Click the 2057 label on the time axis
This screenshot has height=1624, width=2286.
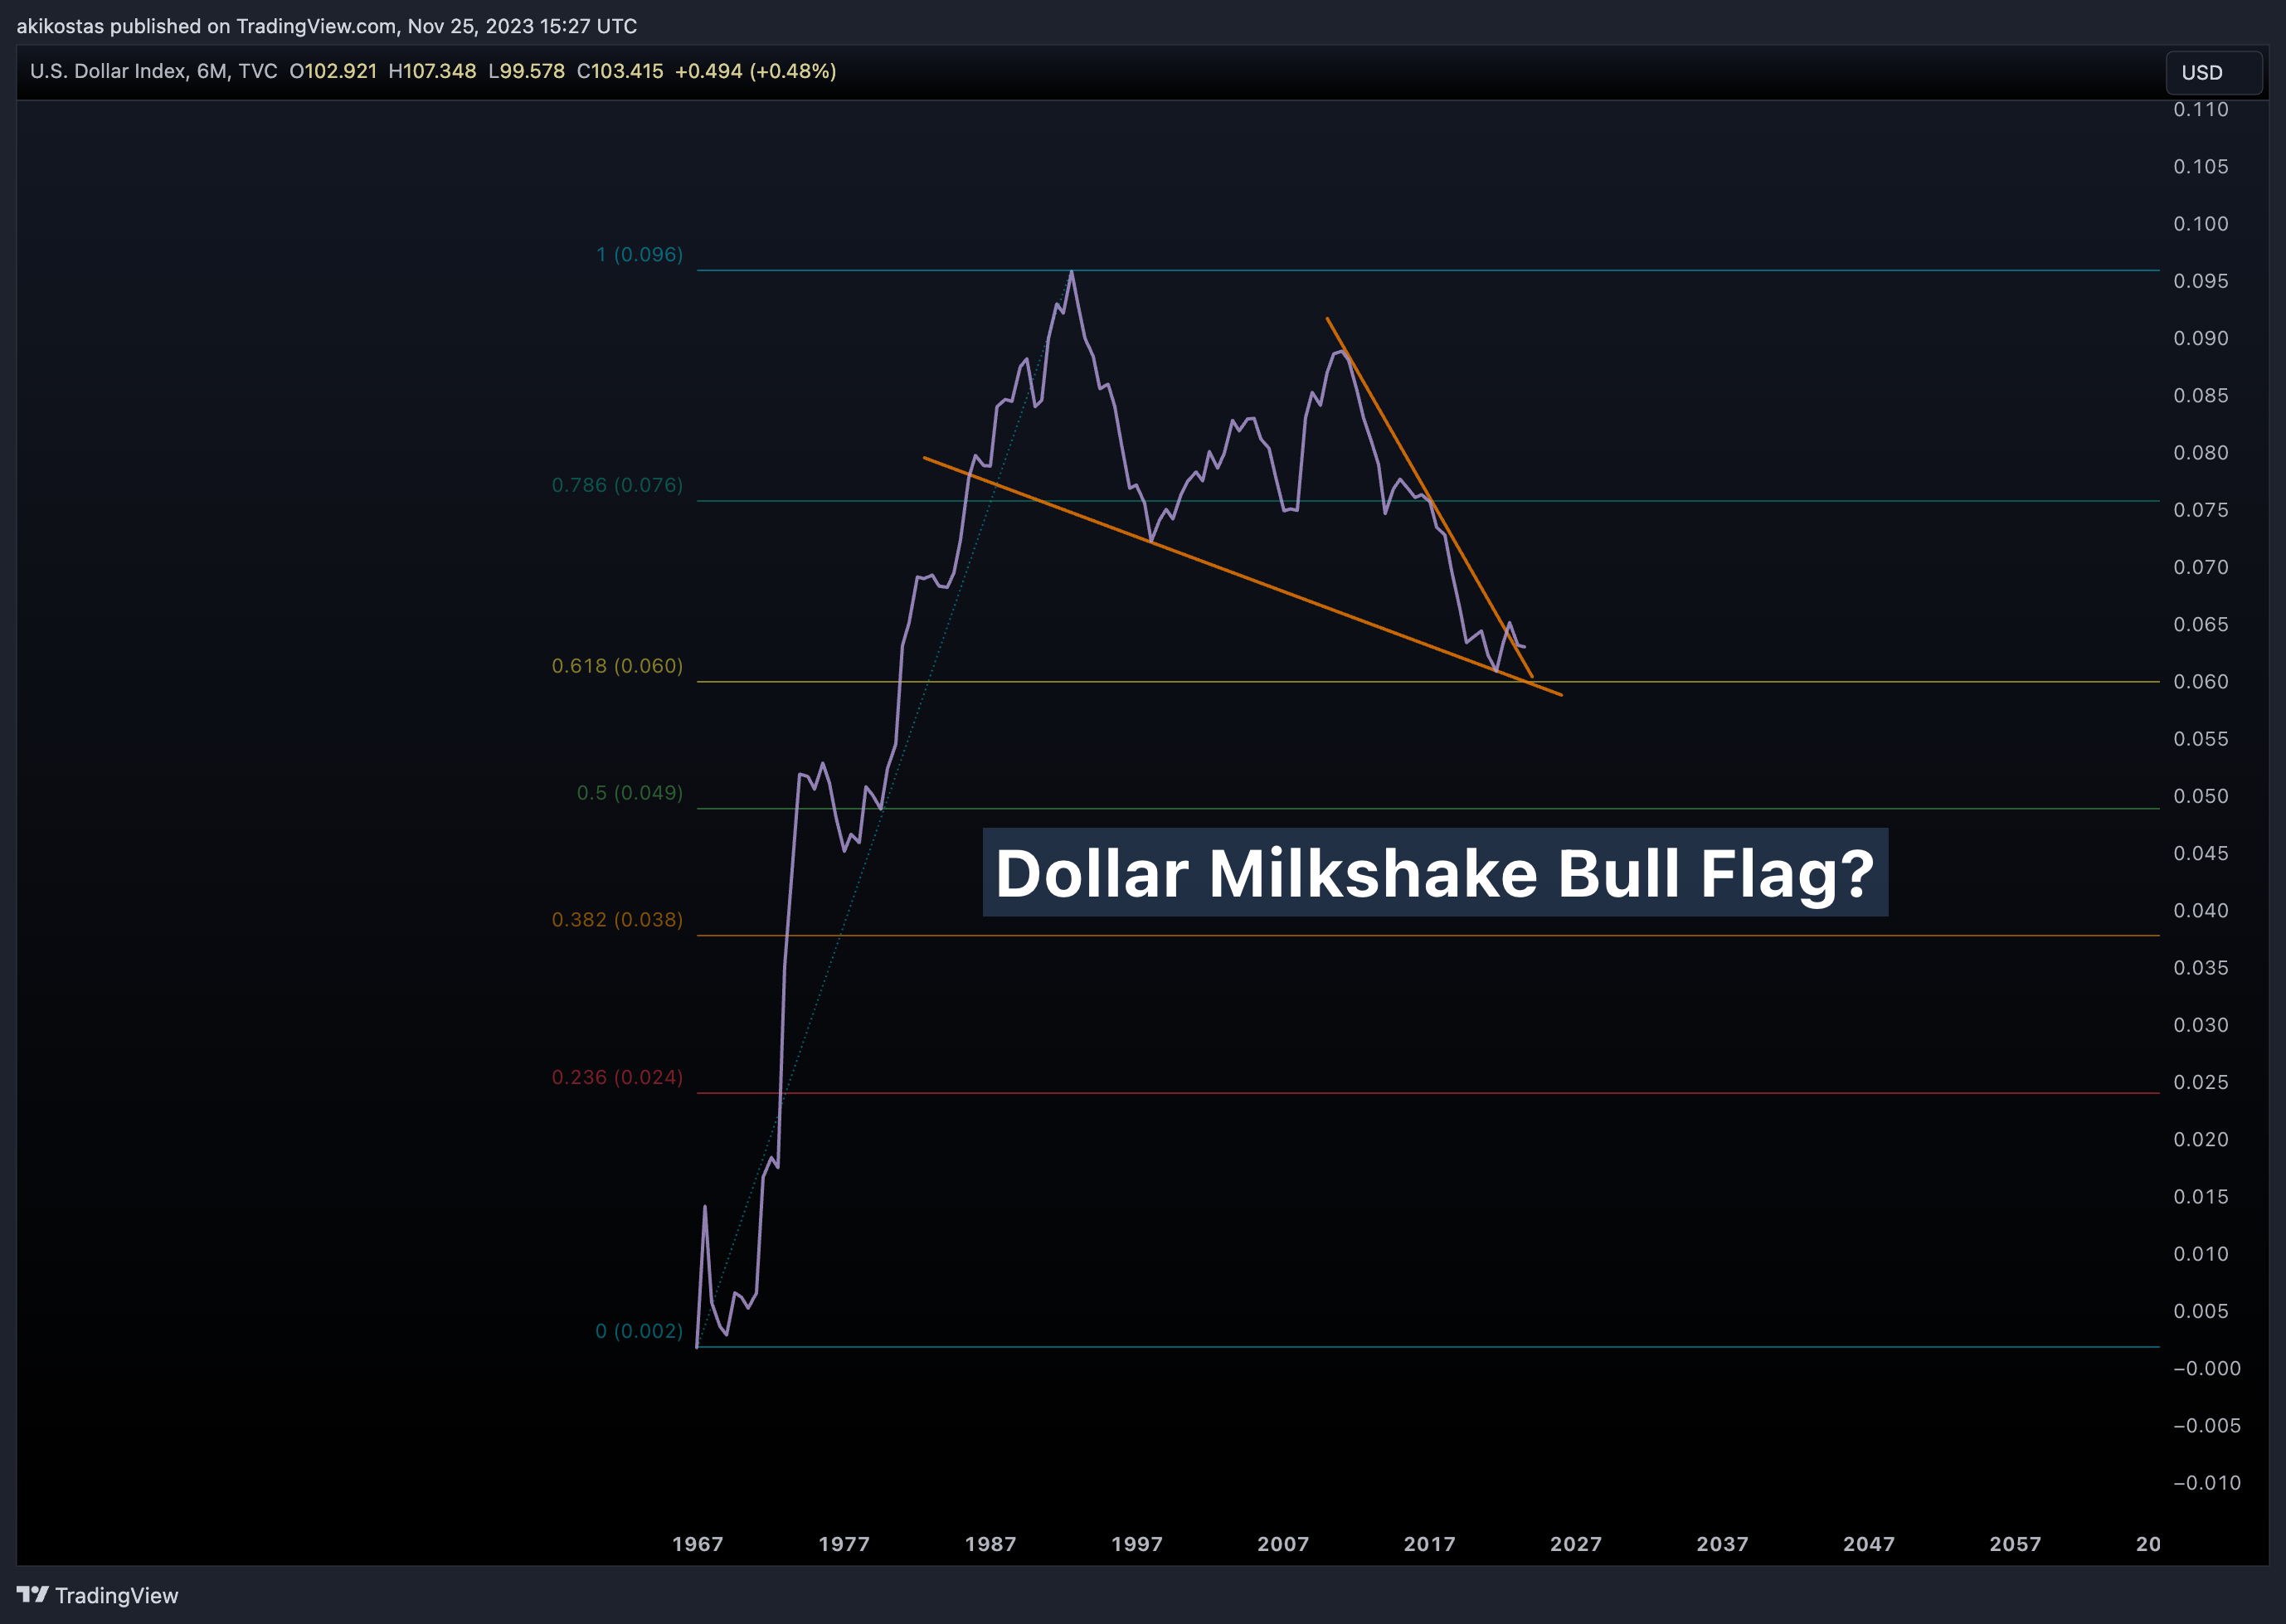click(2015, 1545)
